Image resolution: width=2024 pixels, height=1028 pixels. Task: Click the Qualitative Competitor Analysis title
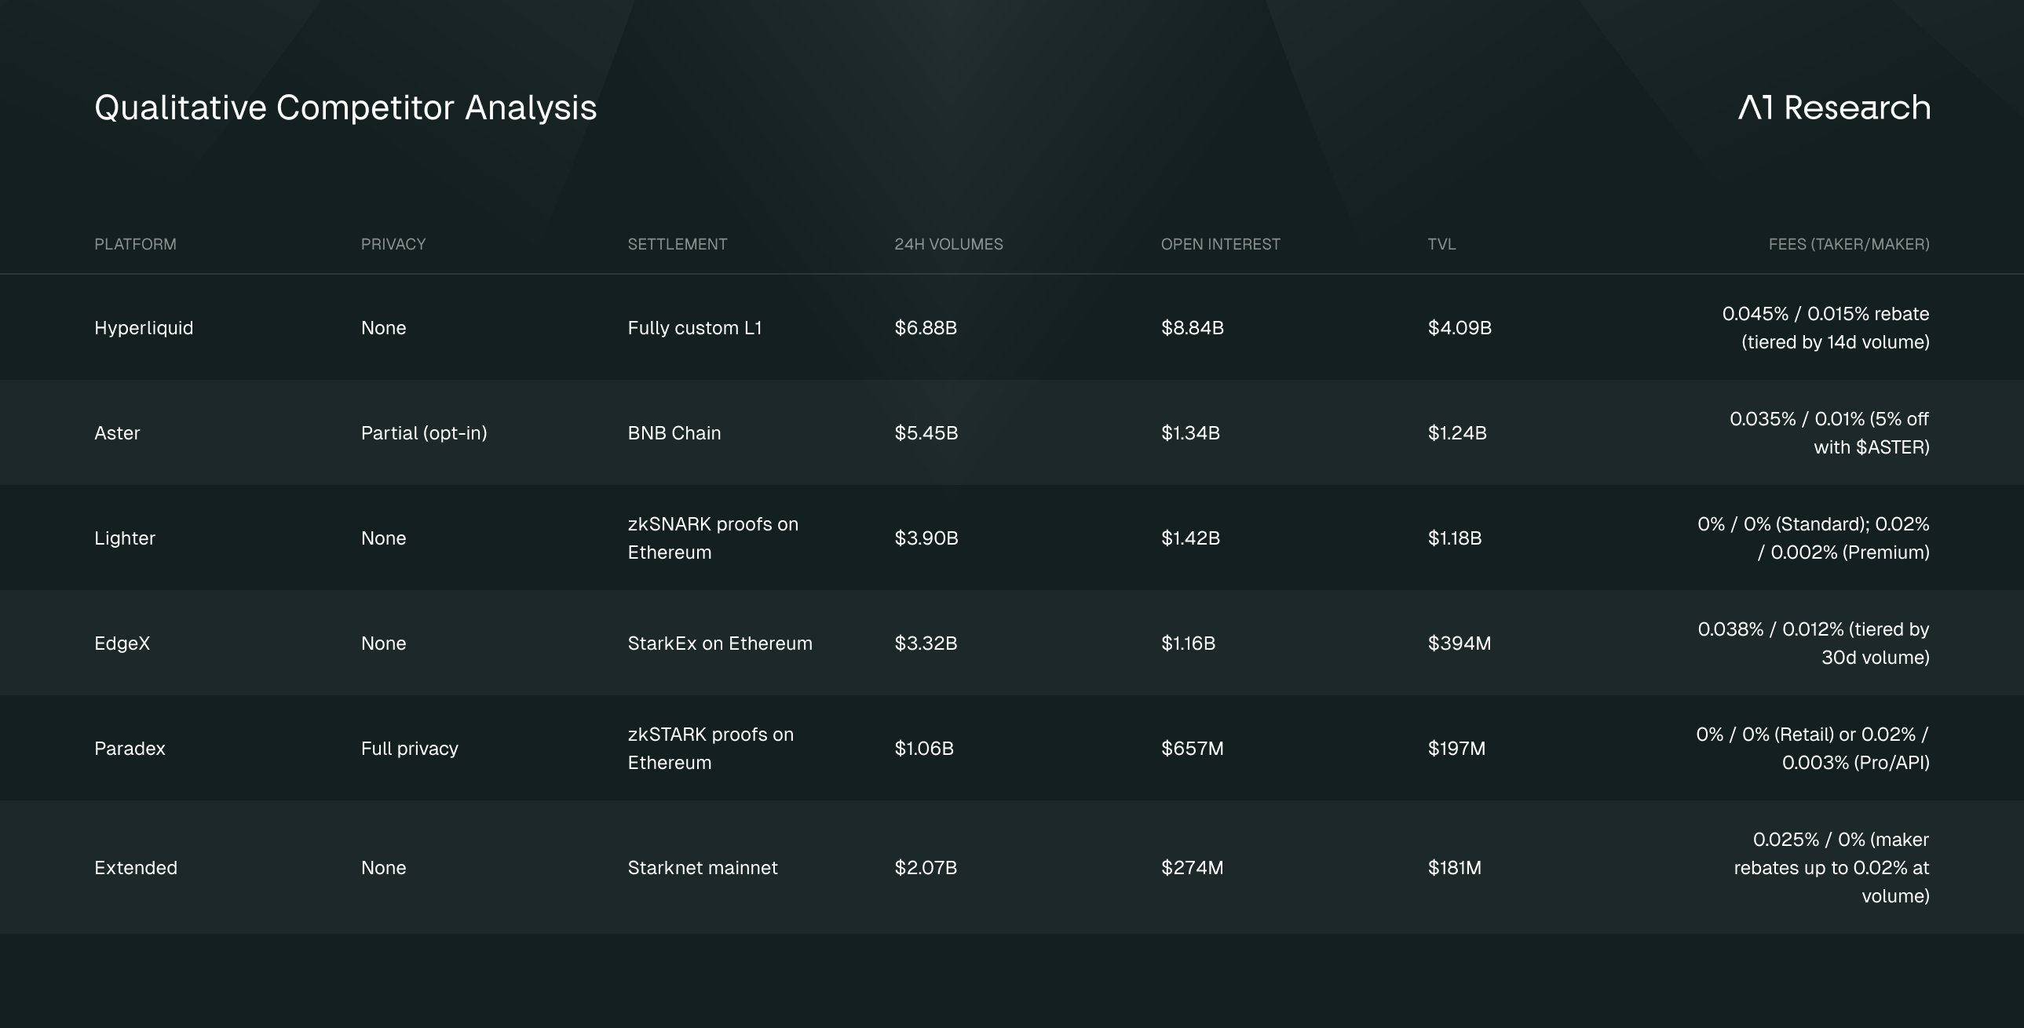point(345,108)
